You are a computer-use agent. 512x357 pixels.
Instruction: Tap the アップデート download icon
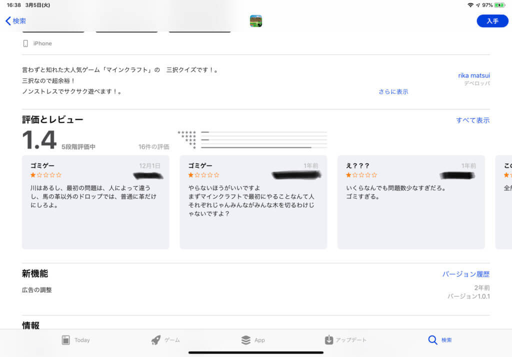328,340
